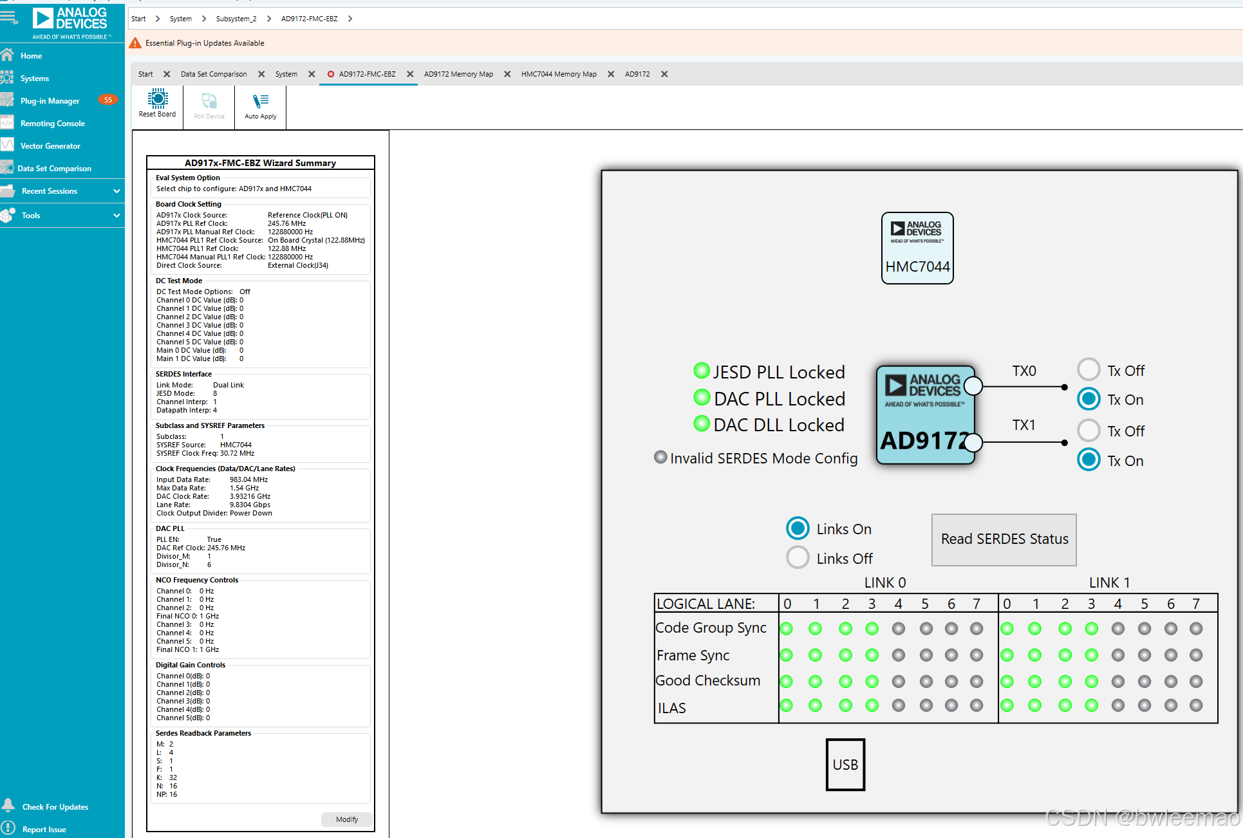Click the Vector Generator sidebar icon
Image resolution: width=1243 pixels, height=838 pixels.
click(7, 145)
